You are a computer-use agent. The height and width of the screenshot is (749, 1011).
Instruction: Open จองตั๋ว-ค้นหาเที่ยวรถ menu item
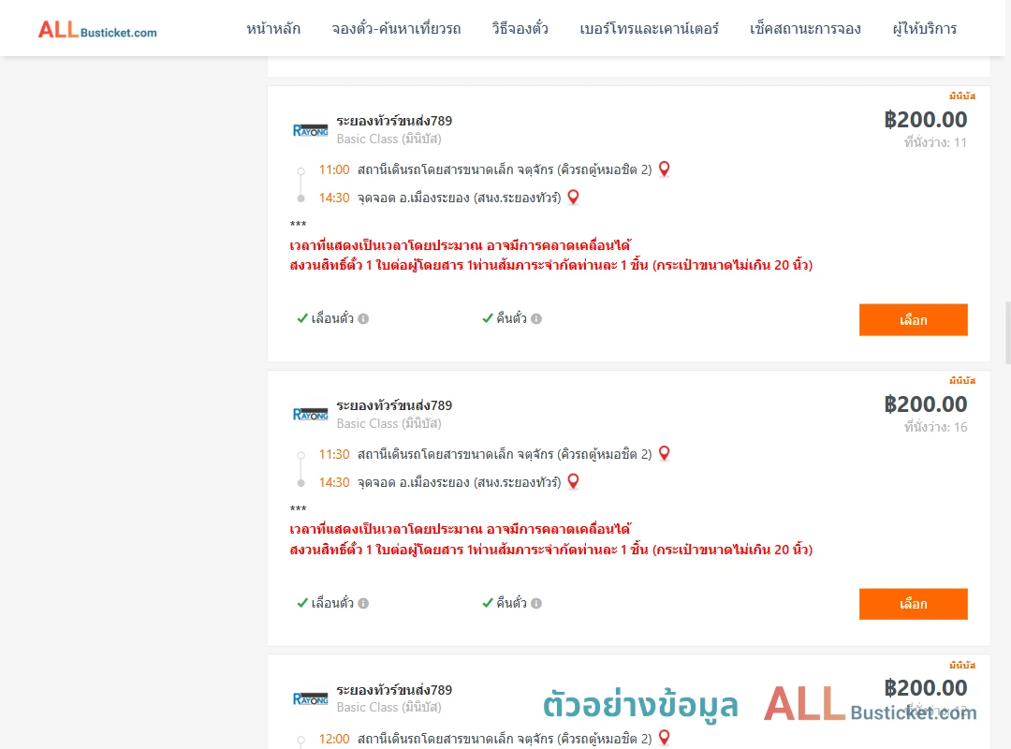396,28
